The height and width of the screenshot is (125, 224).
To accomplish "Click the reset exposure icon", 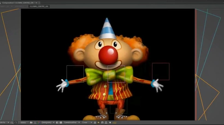I will pos(110,122).
